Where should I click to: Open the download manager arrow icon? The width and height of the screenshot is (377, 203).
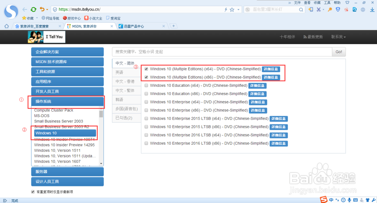[x=372, y=9]
